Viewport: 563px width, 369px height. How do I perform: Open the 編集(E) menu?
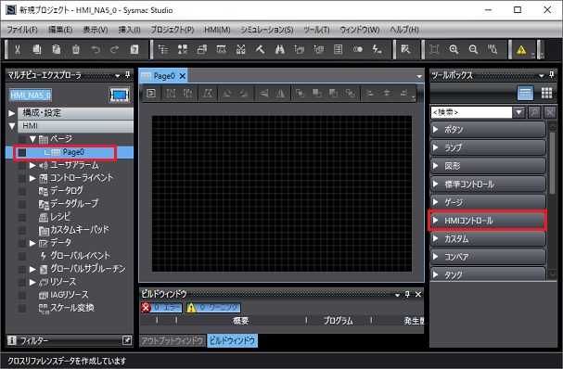click(60, 30)
